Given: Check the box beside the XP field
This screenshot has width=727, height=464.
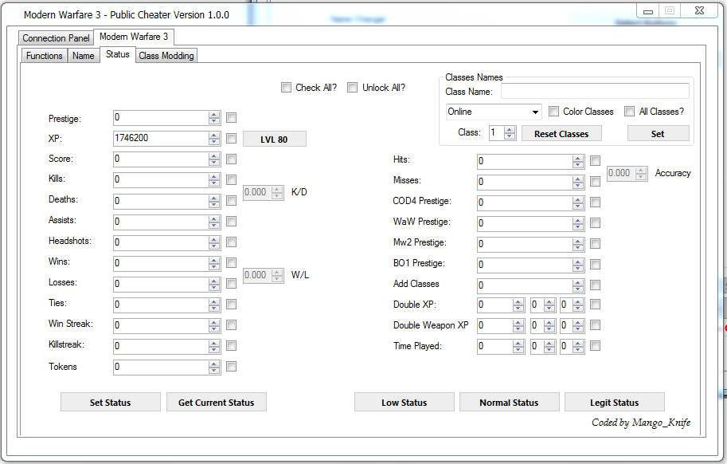Looking at the screenshot, I should tap(232, 138).
